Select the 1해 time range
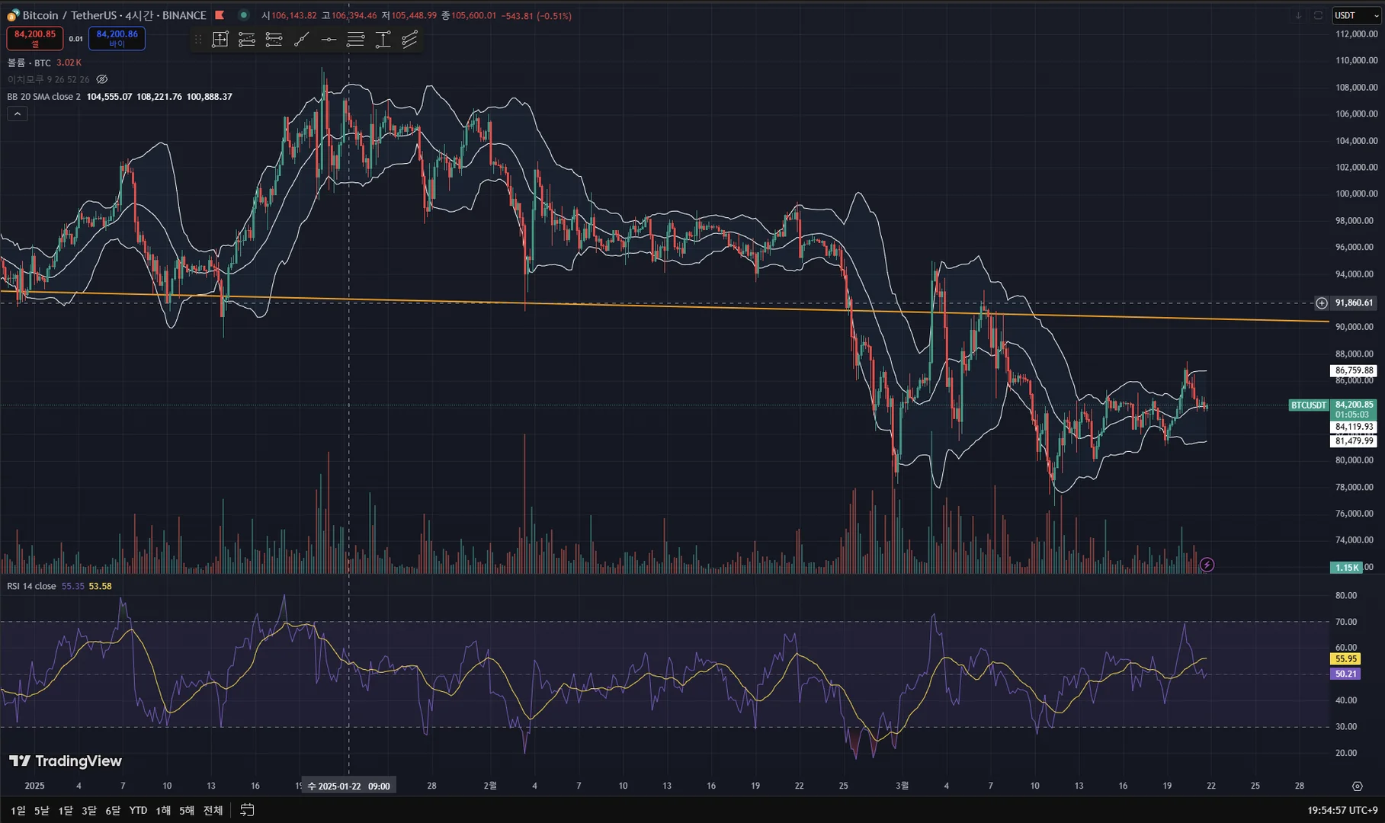This screenshot has width=1385, height=823. [163, 810]
